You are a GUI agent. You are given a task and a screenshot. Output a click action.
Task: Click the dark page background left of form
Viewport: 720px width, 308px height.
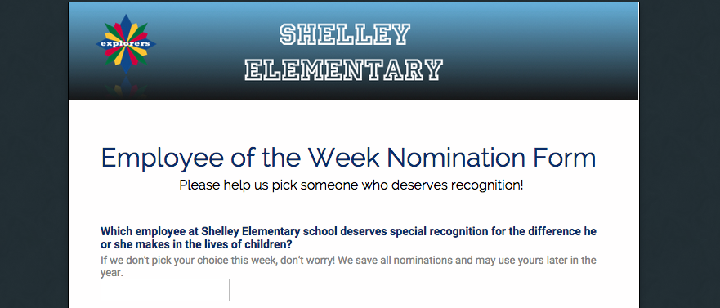(34, 154)
